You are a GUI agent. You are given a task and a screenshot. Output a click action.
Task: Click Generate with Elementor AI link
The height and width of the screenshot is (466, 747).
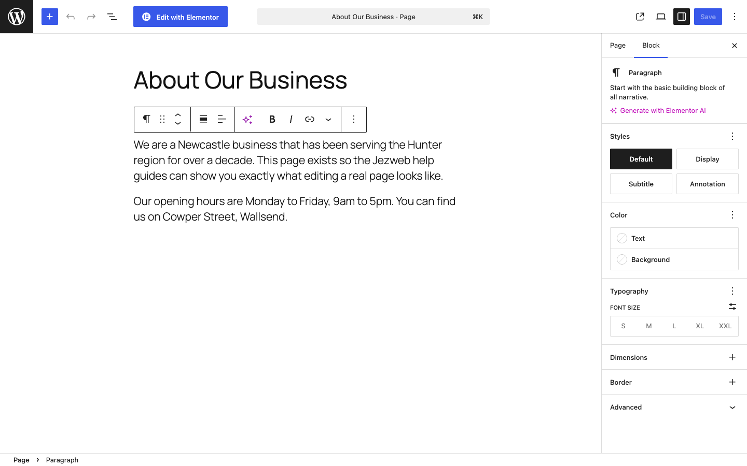tap(658, 111)
